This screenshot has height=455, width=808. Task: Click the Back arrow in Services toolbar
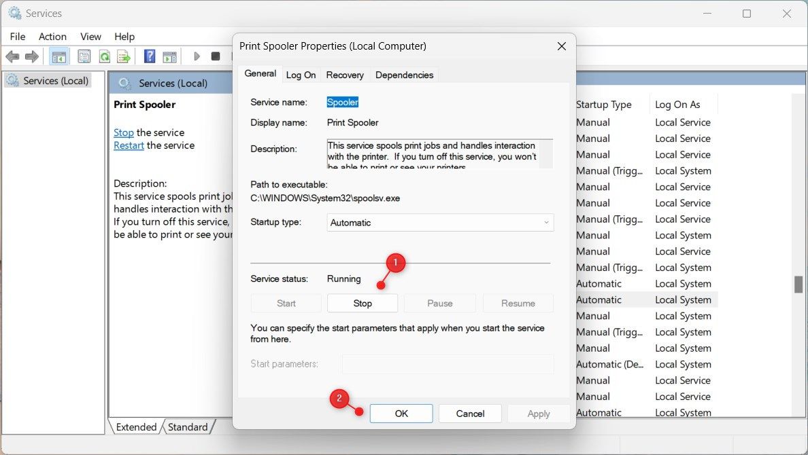click(x=12, y=56)
